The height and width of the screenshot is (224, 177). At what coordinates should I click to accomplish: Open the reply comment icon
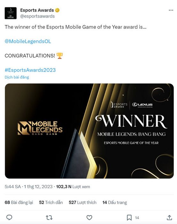pos(9,217)
